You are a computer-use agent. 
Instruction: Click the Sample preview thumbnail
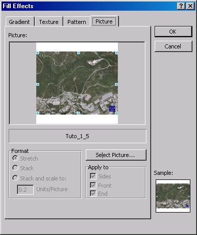coord(173,196)
